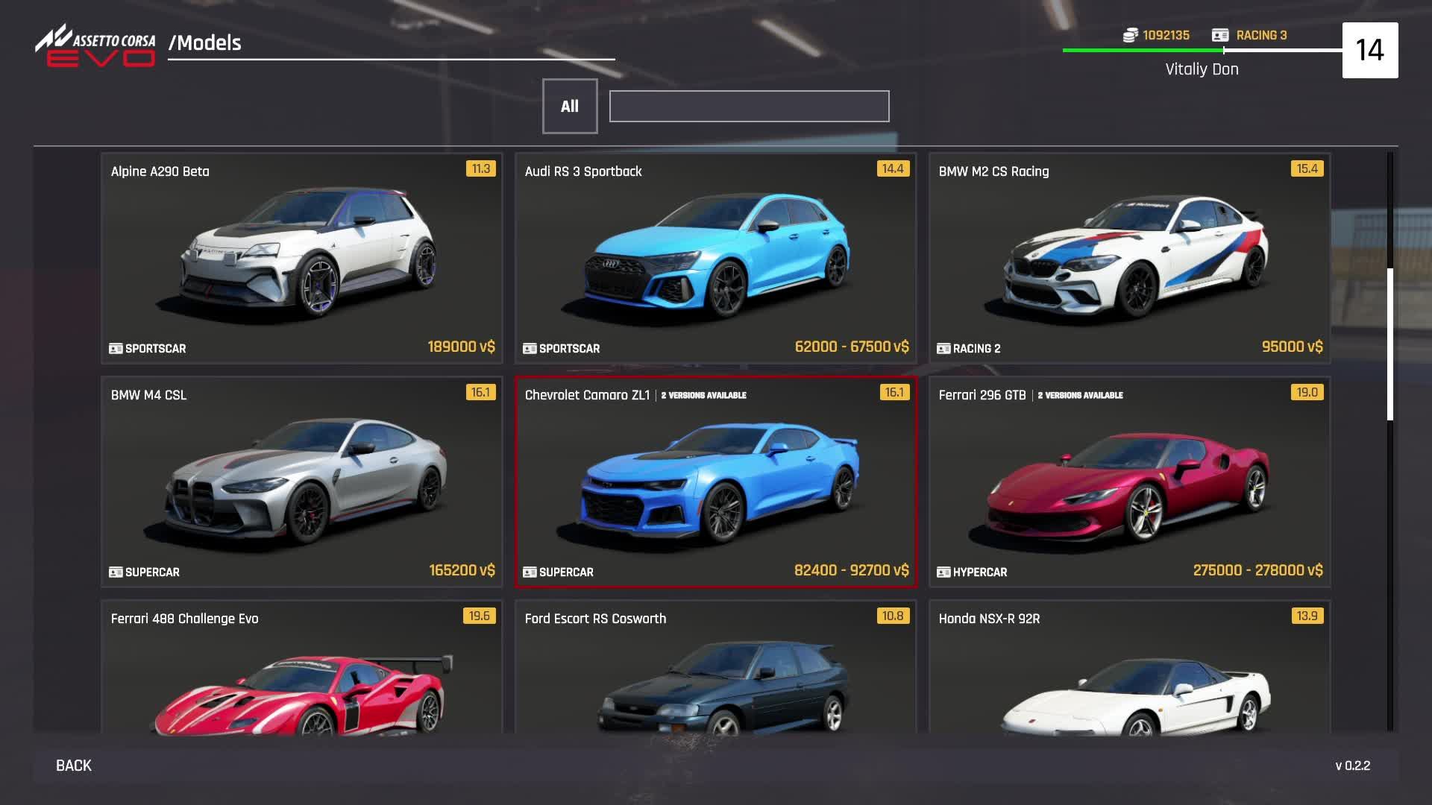1432x805 pixels.
Task: Click the driver level 14 badge
Action: pos(1369,50)
